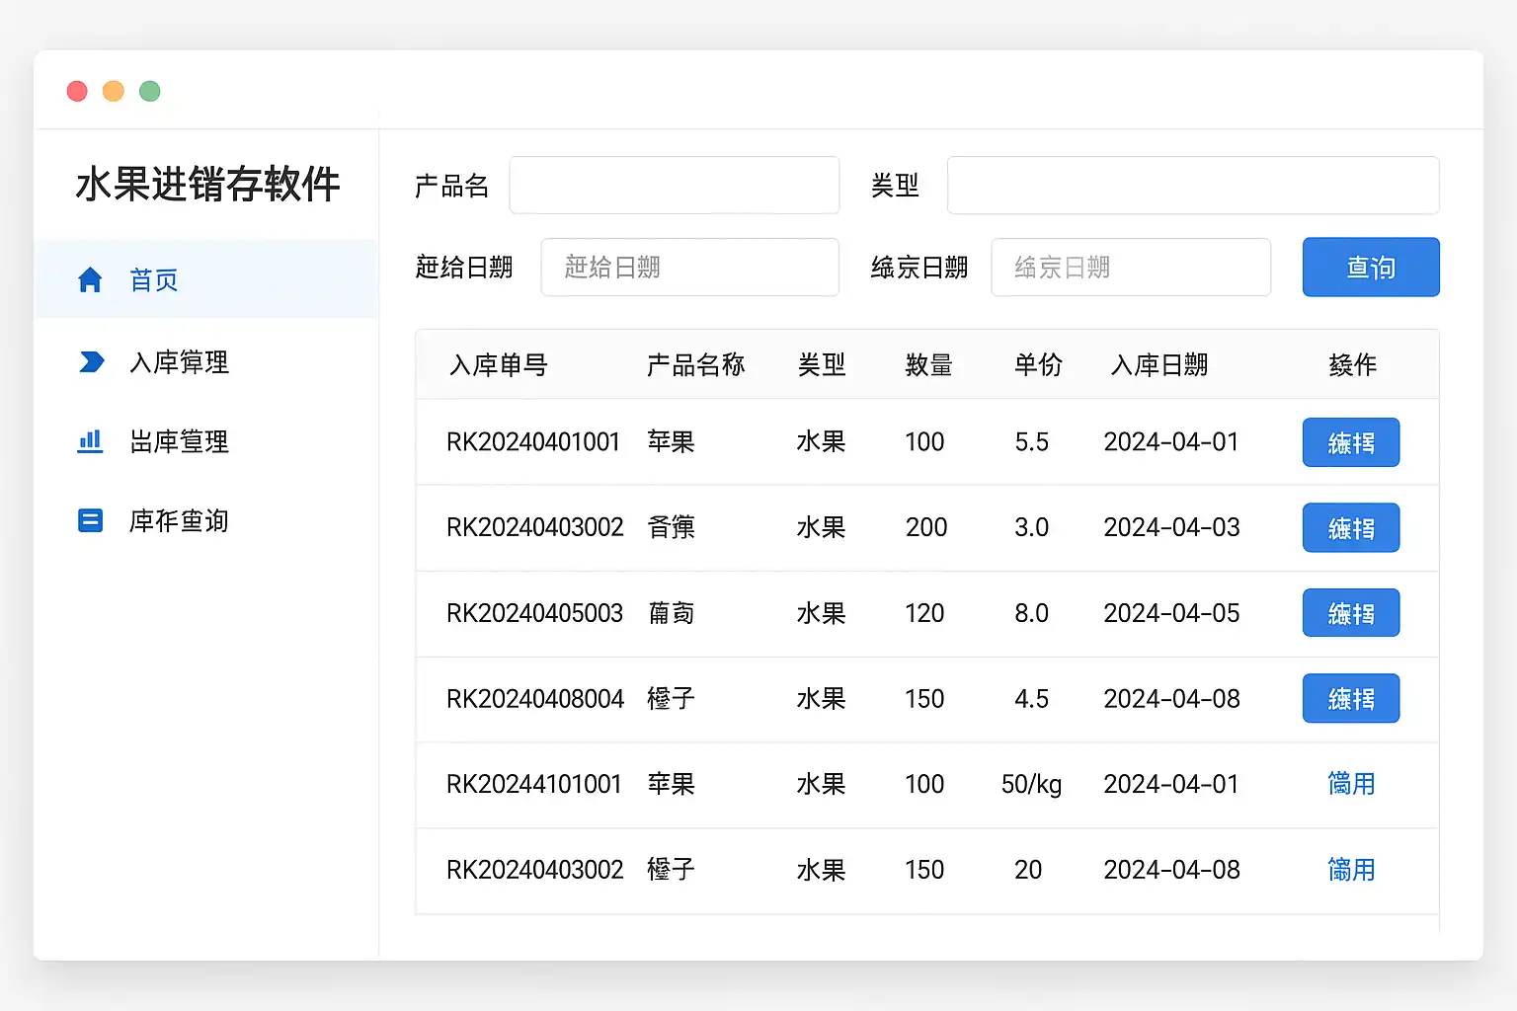Click the edit button for RK20240408004
The height and width of the screenshot is (1011, 1517).
[1350, 699]
